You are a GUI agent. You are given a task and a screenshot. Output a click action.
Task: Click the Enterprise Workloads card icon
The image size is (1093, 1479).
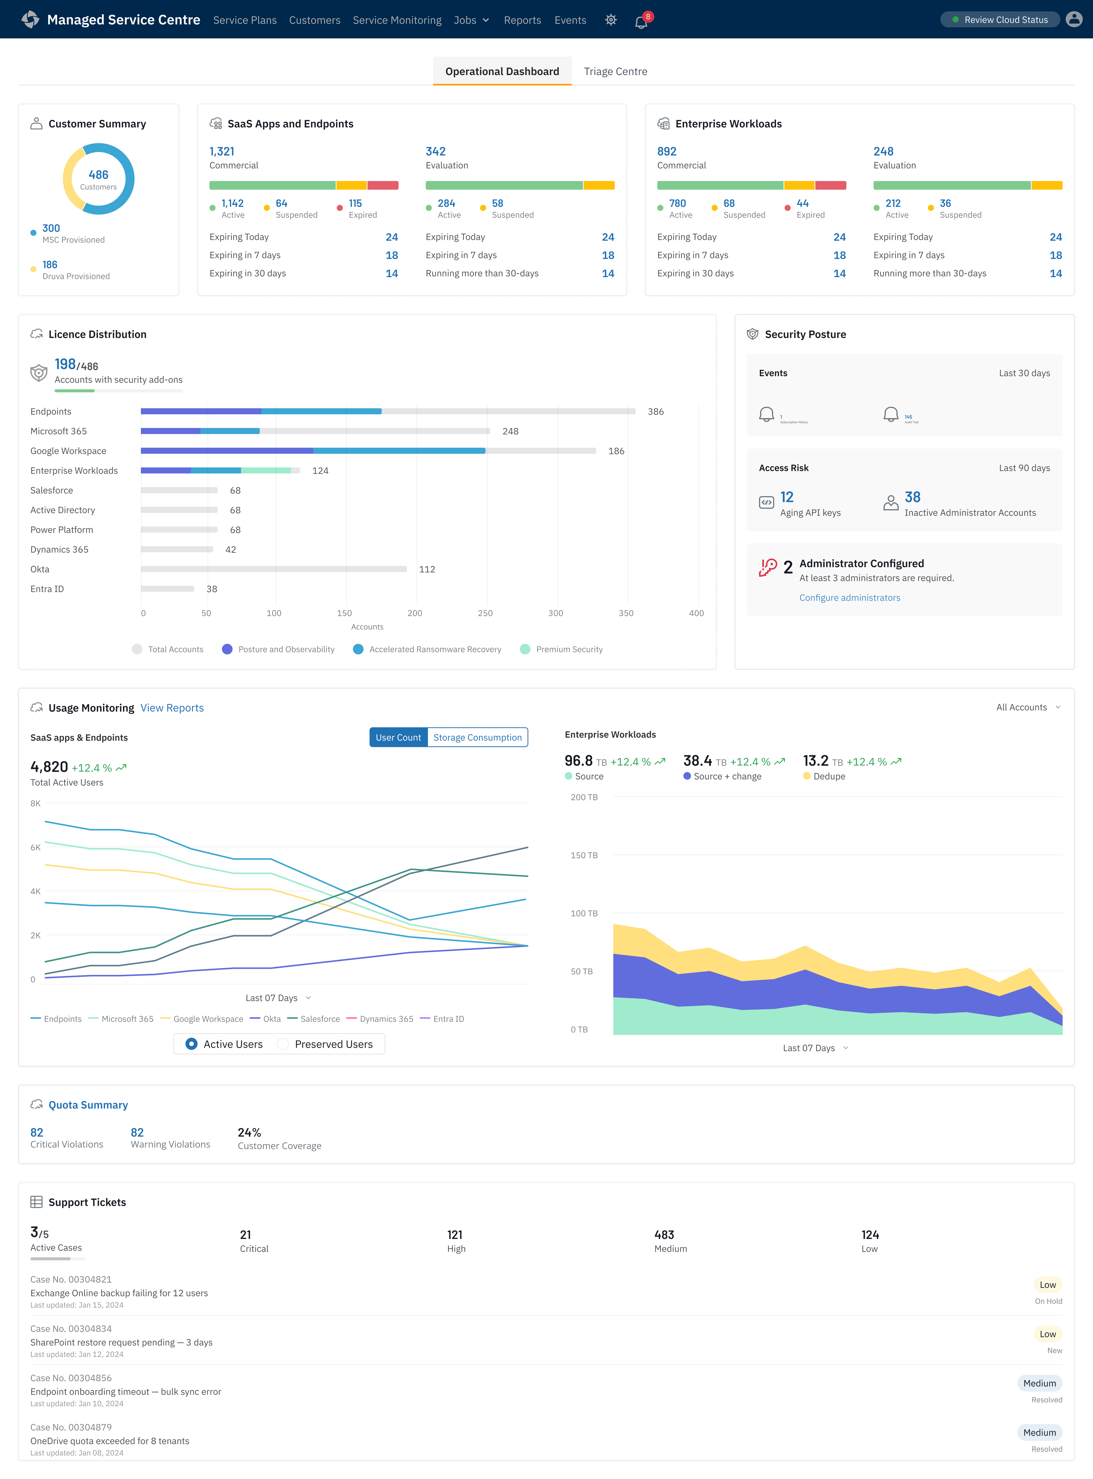click(664, 124)
